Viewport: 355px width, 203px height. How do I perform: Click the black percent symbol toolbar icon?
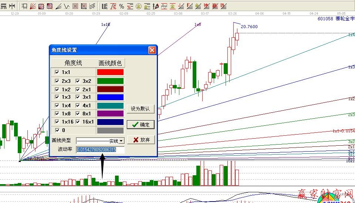(x=122, y=6)
